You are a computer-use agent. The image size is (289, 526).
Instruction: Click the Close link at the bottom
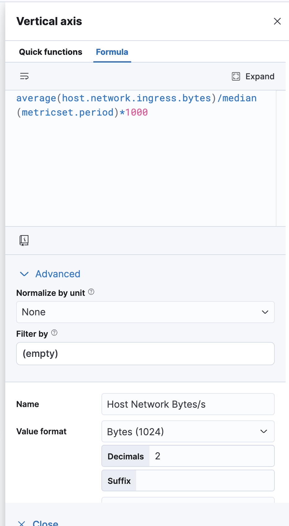pos(45,523)
